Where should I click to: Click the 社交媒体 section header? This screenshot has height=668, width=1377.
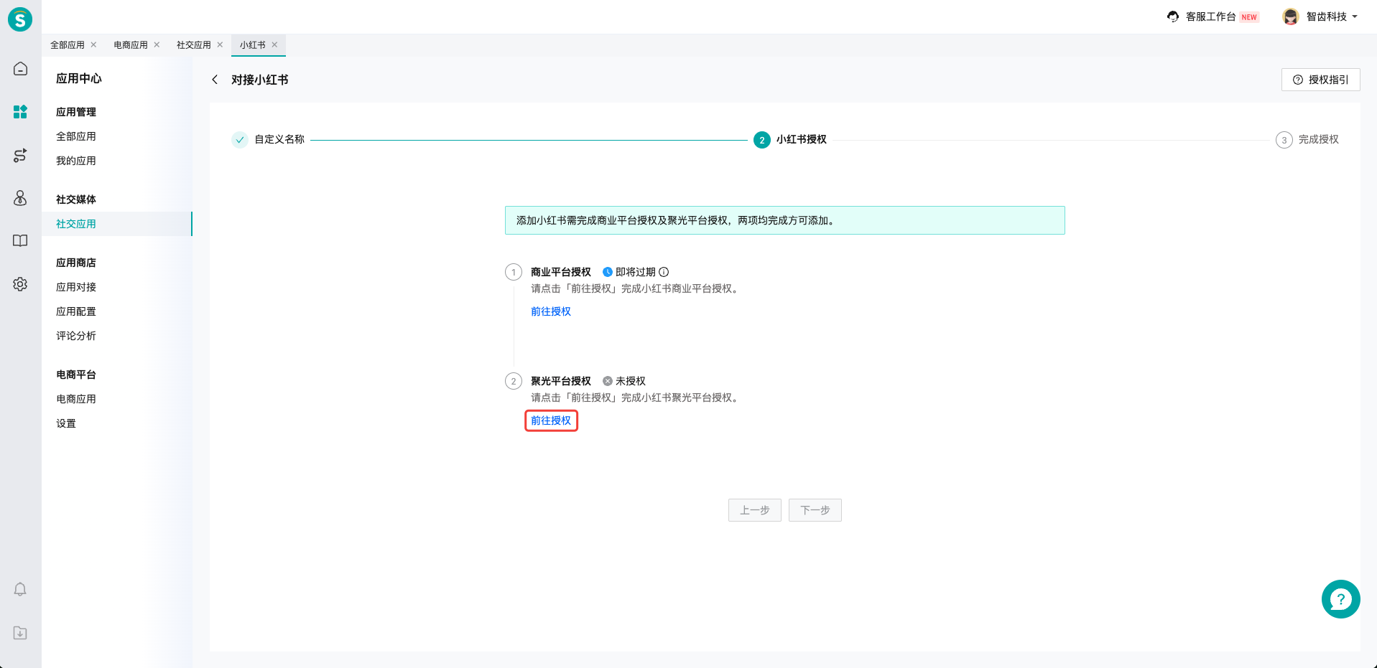[76, 199]
